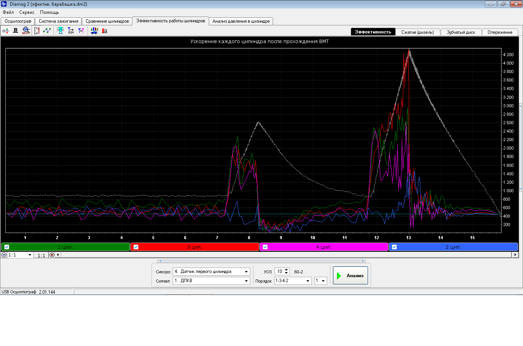Image resolution: width=523 pixels, height=346 pixels.
Task: Select the Сжатие (дизель) sub-tab
Action: [x=418, y=32]
